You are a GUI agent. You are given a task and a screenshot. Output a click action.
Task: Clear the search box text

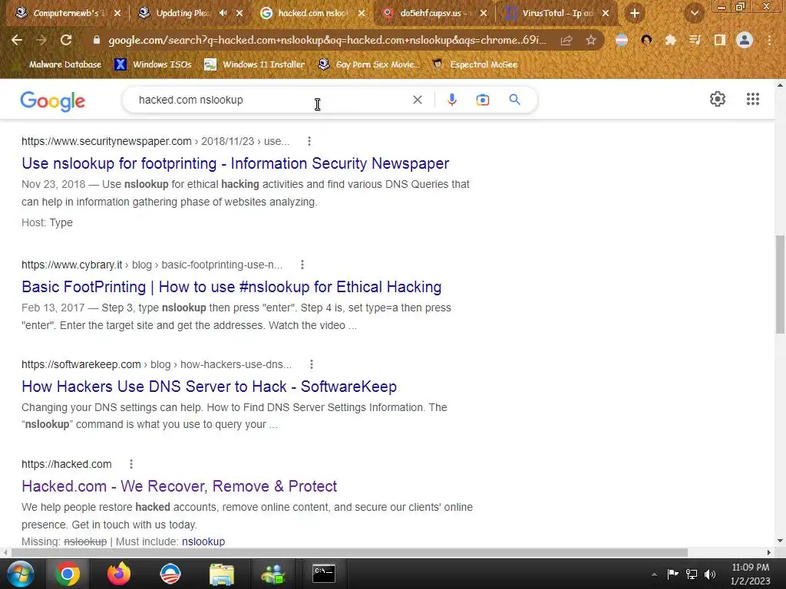pyautogui.click(x=417, y=100)
